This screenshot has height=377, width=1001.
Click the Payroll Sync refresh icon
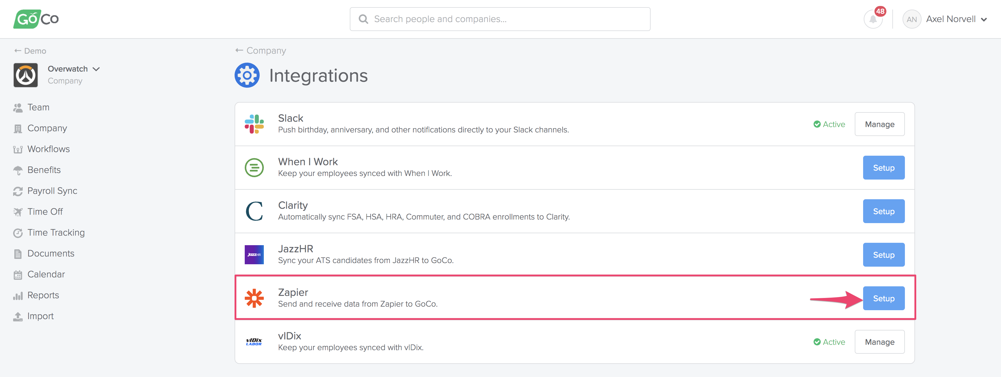pyautogui.click(x=18, y=191)
